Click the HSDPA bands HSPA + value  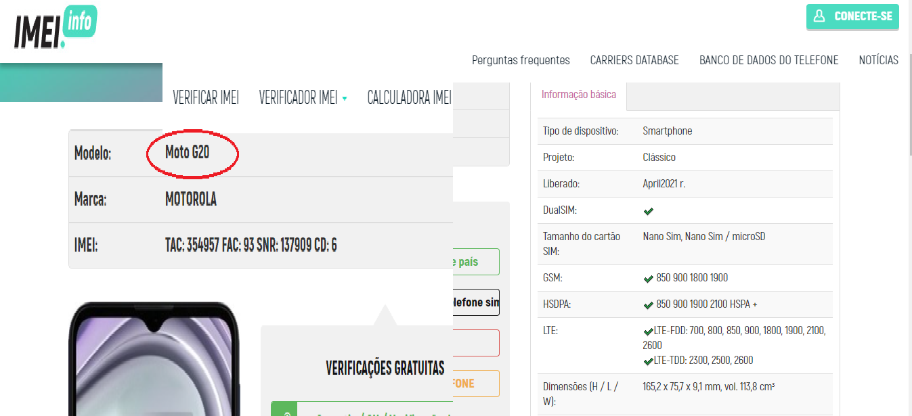click(x=707, y=304)
